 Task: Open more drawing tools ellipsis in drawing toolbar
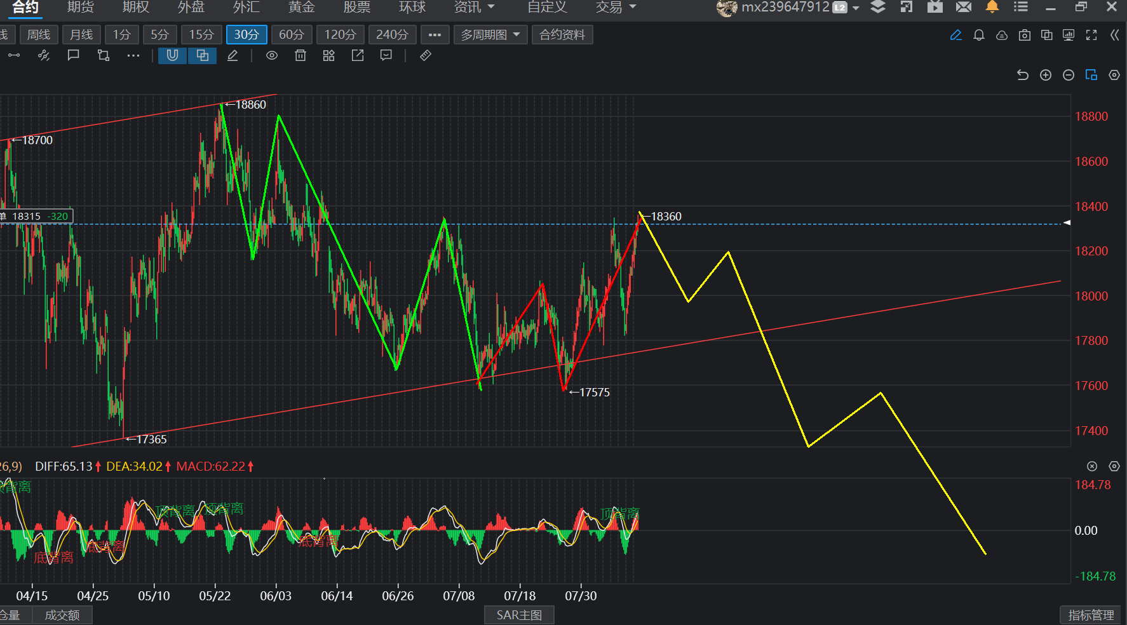[x=133, y=56]
